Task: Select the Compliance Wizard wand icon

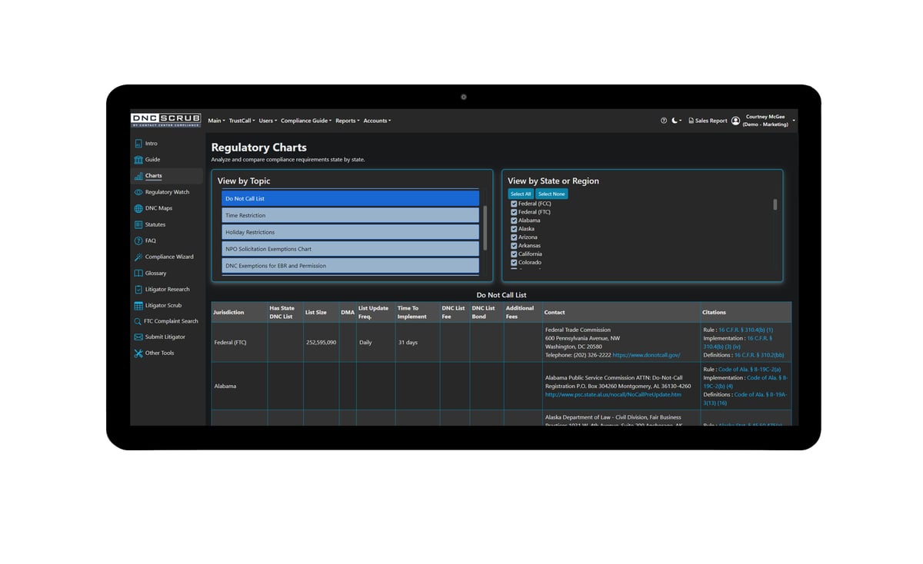Action: (138, 257)
